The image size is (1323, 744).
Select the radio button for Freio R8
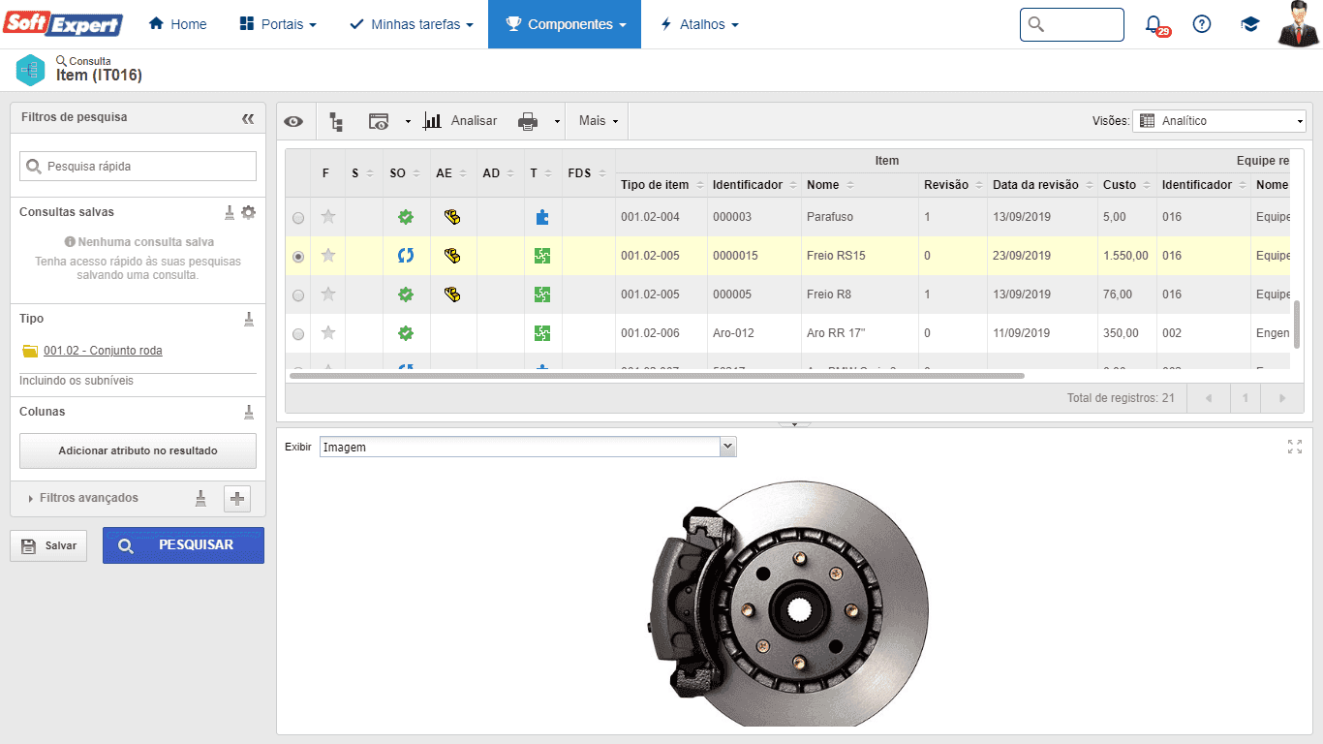pyautogui.click(x=298, y=295)
